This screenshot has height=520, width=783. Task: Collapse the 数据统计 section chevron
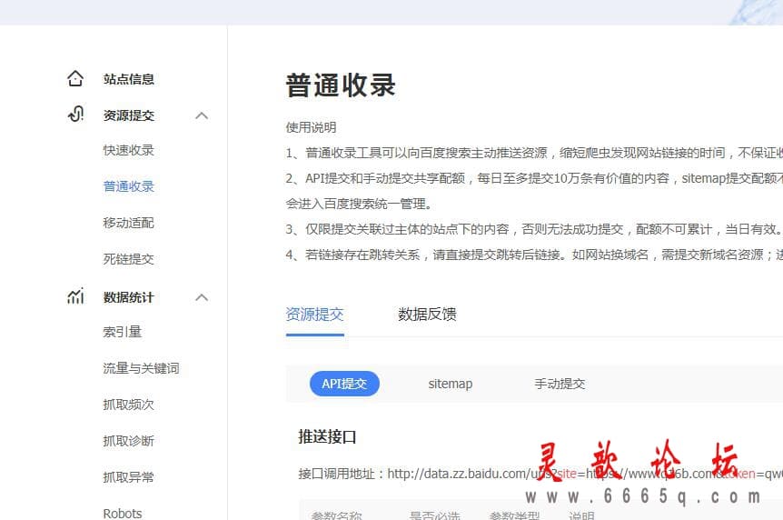pyautogui.click(x=202, y=297)
